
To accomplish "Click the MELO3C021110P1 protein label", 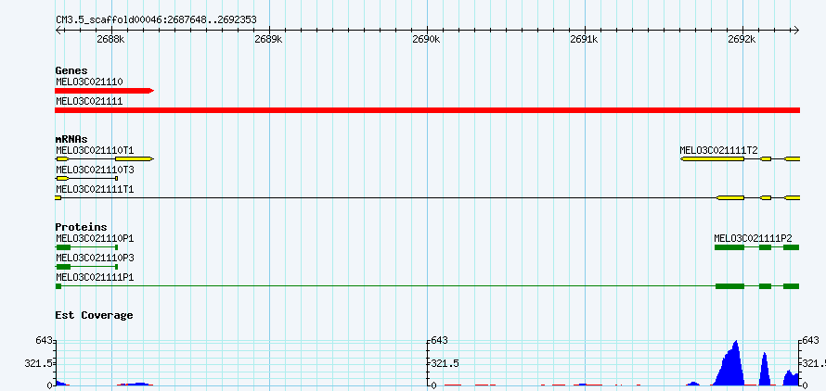I will point(95,238).
